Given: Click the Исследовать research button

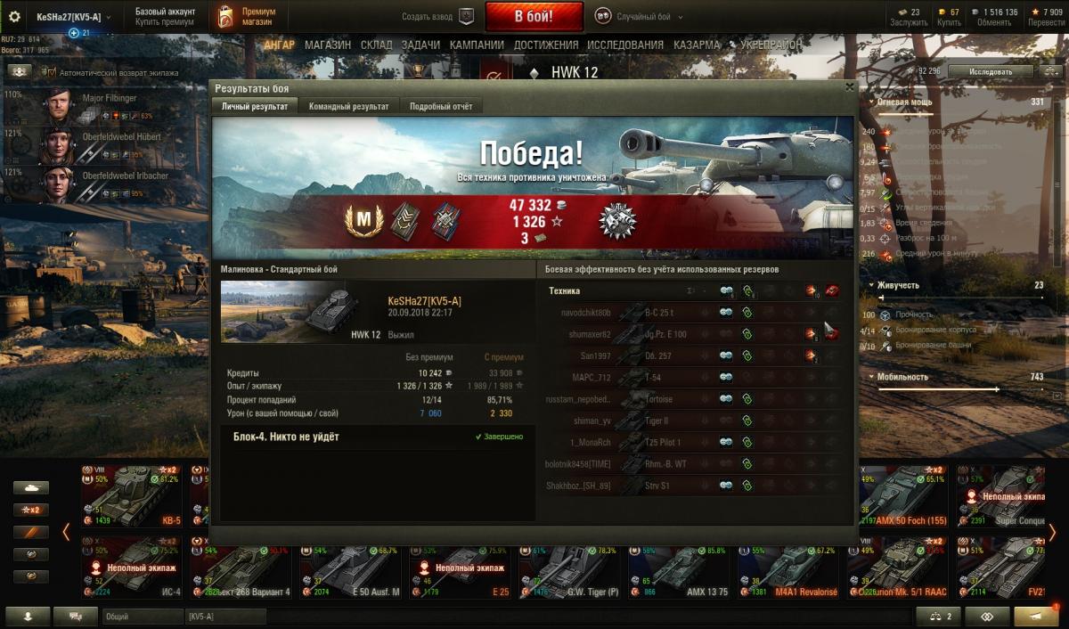Looking at the screenshot, I should (991, 71).
